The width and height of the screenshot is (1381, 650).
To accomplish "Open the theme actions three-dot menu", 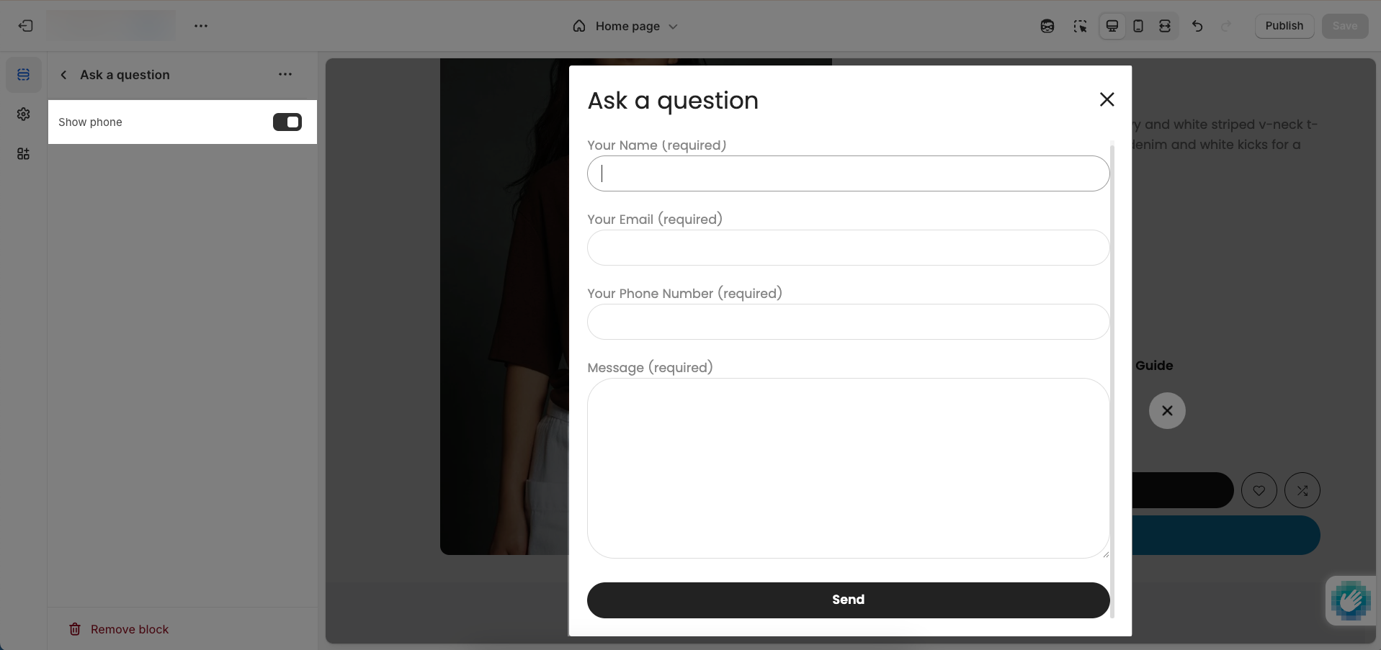I will pos(201,26).
